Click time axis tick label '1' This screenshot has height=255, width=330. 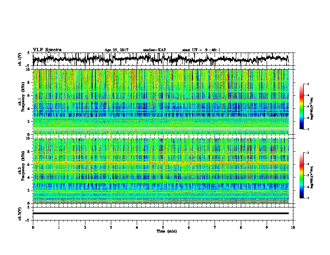pos(59,227)
